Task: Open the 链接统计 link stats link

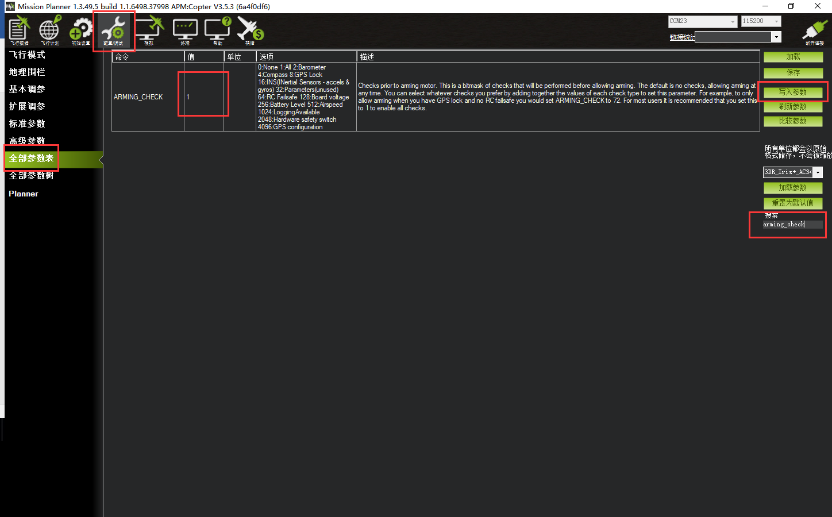Action: point(682,37)
